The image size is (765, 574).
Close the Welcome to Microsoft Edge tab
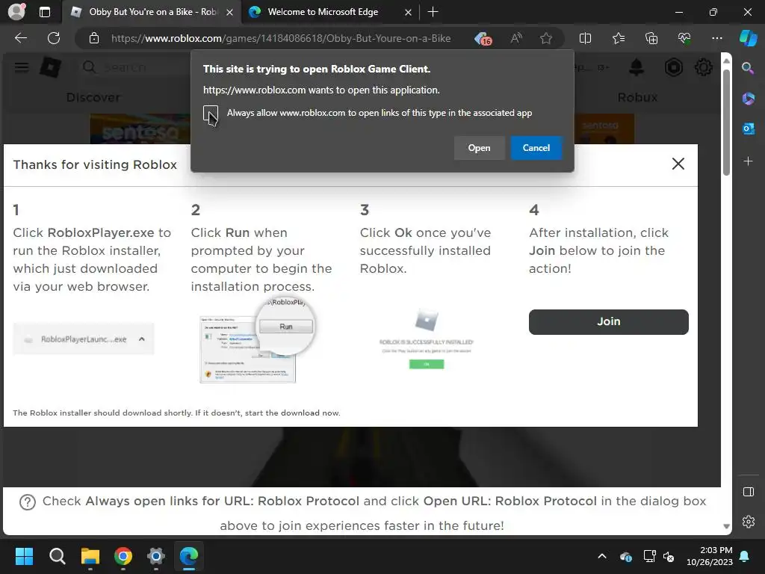pyautogui.click(x=408, y=13)
